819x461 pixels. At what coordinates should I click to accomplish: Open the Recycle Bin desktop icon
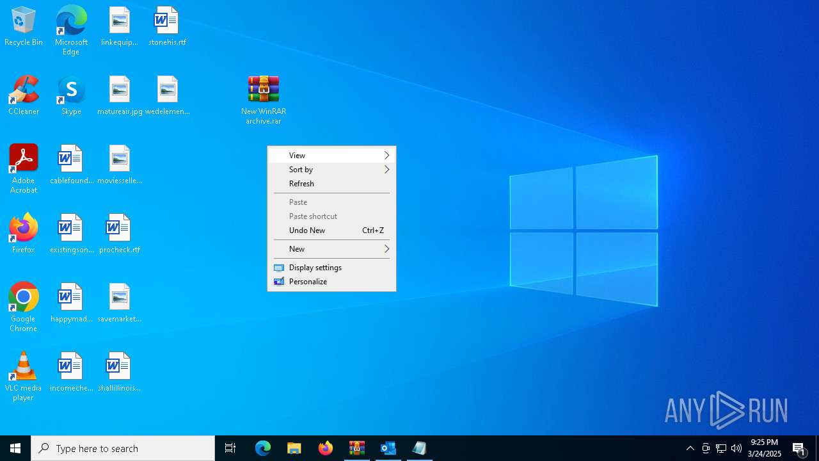(x=24, y=27)
